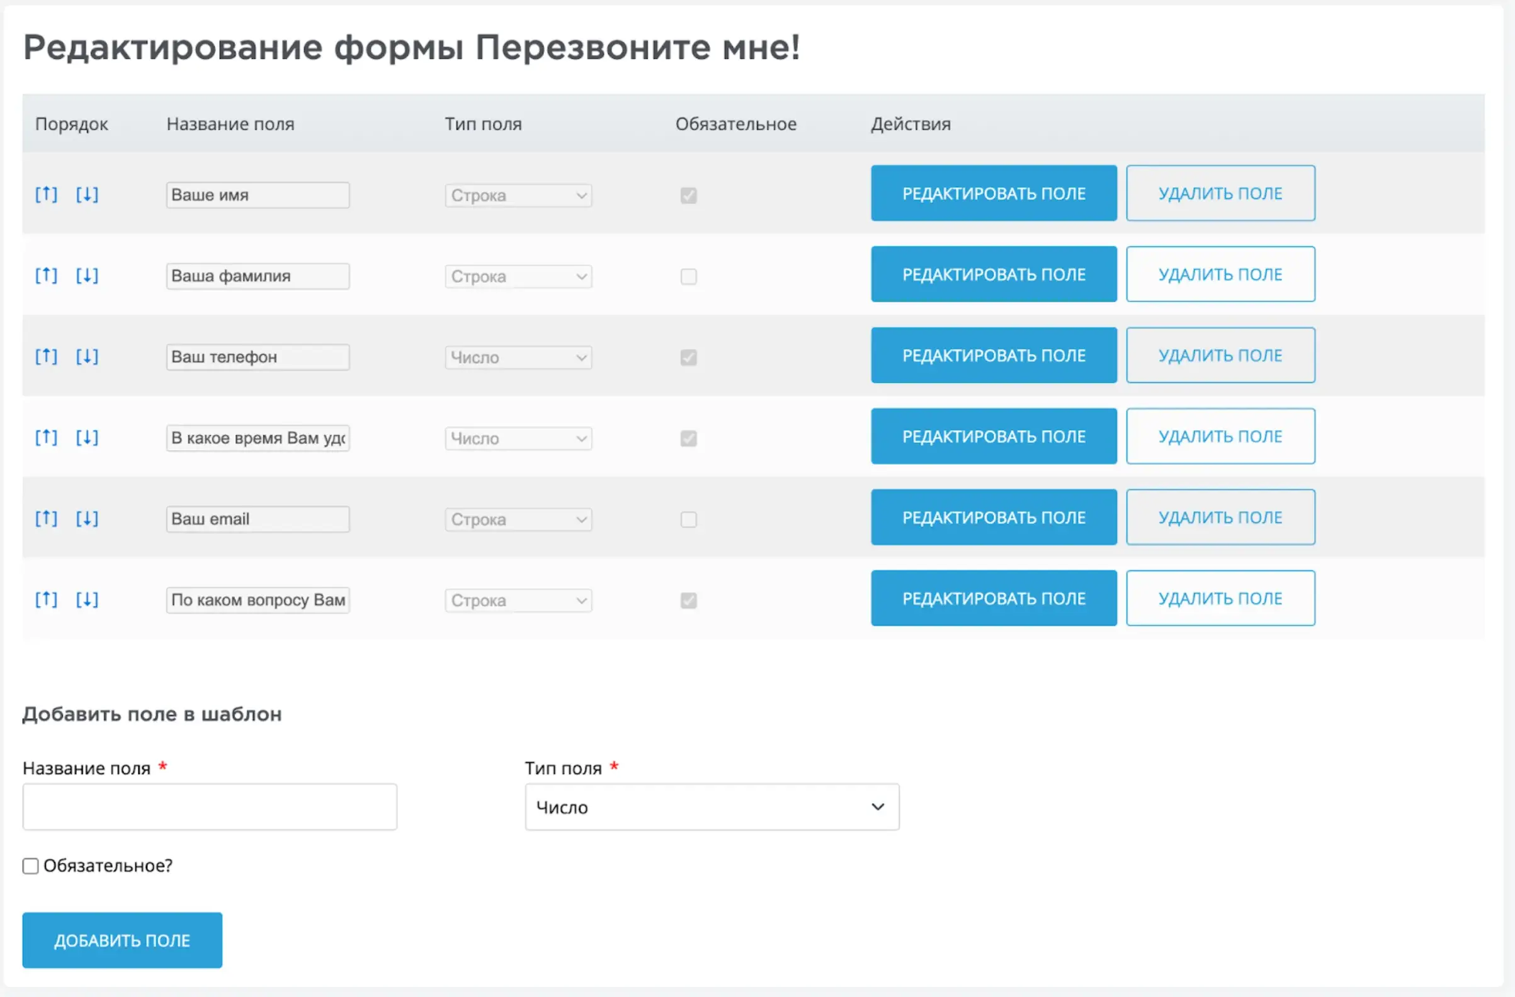Delete the 'По каком вопросу' field
Image resolution: width=1515 pixels, height=997 pixels.
click(x=1220, y=598)
